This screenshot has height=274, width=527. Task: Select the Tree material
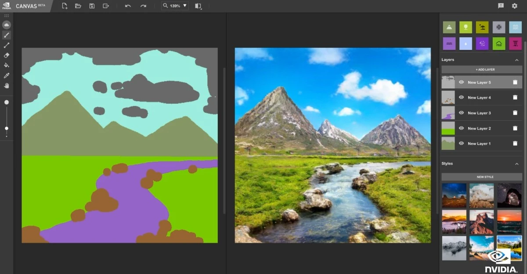pos(466,27)
